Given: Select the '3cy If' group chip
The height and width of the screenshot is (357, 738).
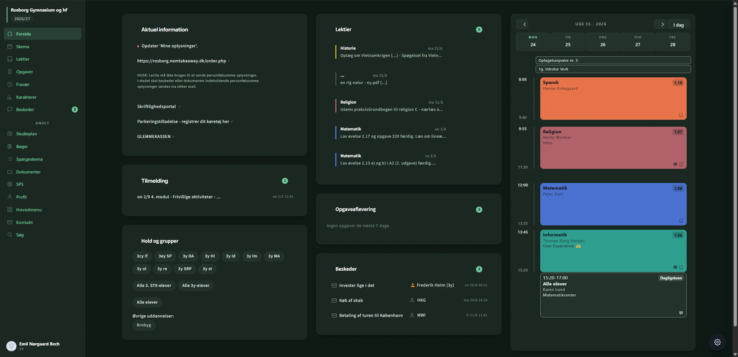Looking at the screenshot, I should pos(142,256).
